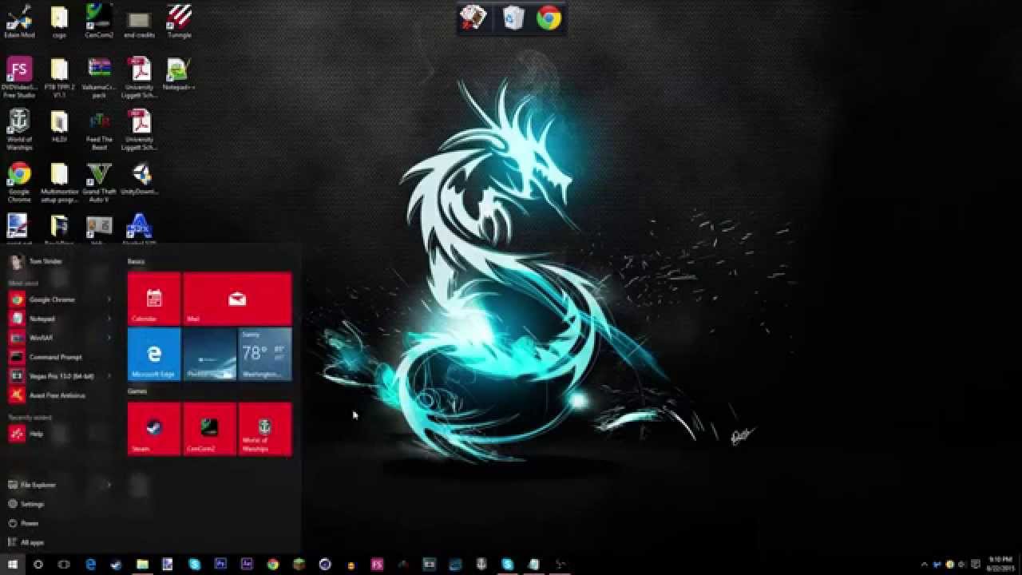The width and height of the screenshot is (1022, 575).
Task: Open Vegas Pro 13.0 from Start menu
Action: pos(61,376)
